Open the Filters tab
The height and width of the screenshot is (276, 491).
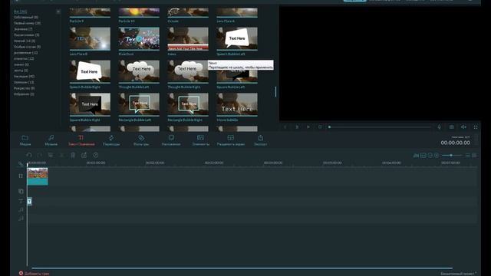(141, 140)
